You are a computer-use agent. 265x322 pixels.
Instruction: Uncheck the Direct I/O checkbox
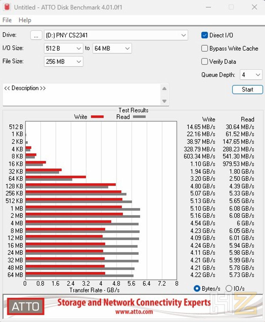pos(205,35)
